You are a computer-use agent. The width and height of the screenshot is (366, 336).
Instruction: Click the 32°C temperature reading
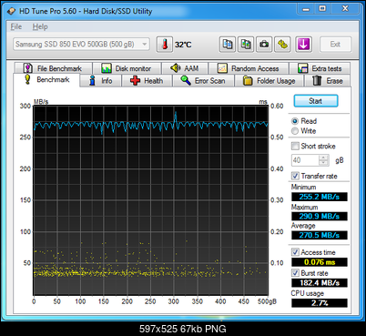click(183, 45)
